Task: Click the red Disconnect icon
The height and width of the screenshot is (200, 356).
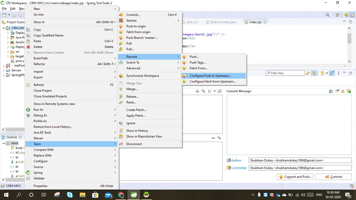Action: click(121, 144)
